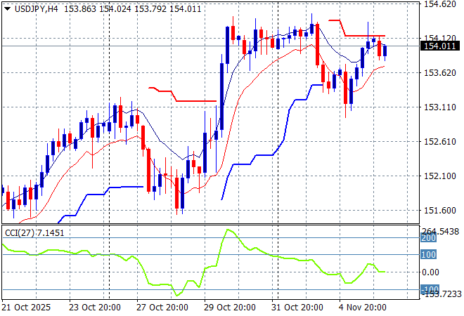This screenshot has width=464, height=316.
Task: Select the current price tag 154.011
Action: (x=439, y=46)
